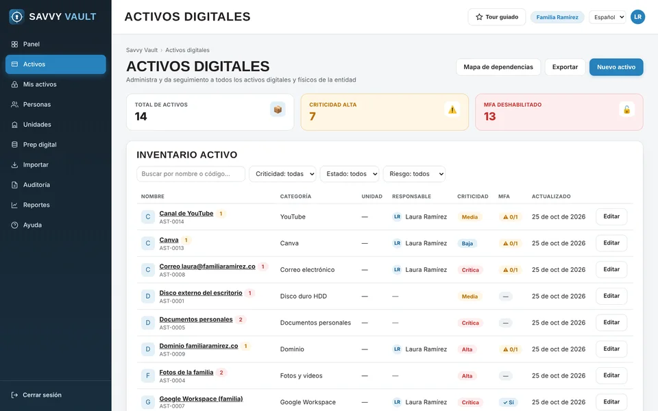This screenshot has width=658, height=411.
Task: Click the Activos card icon in sidebar
Action: 14,64
